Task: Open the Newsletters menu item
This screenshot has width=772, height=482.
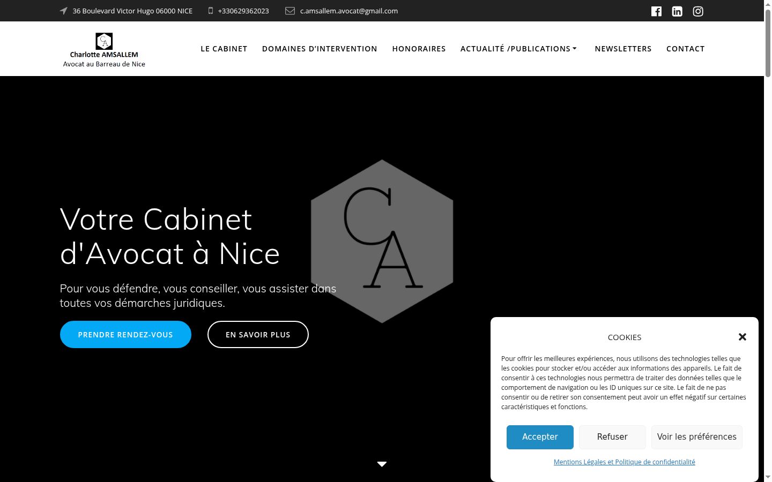Action: 623,49
